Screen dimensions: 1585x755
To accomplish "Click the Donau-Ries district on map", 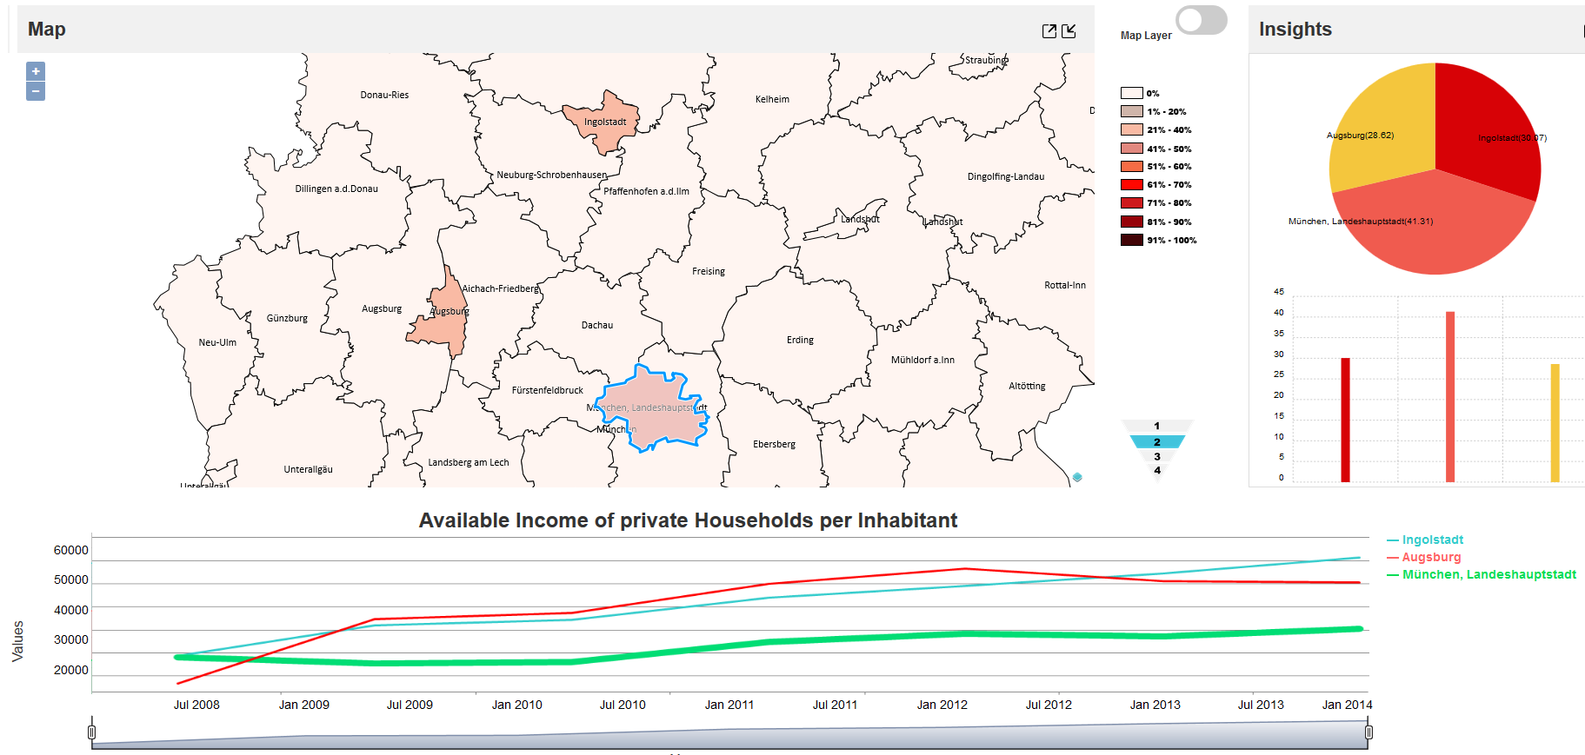I will (384, 96).
